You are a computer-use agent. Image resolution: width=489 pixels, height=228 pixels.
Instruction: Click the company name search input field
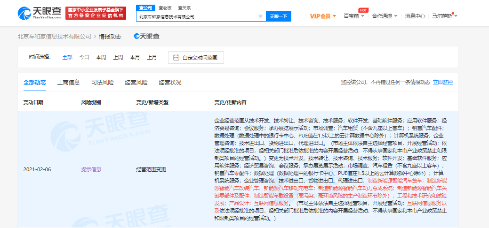(198, 16)
